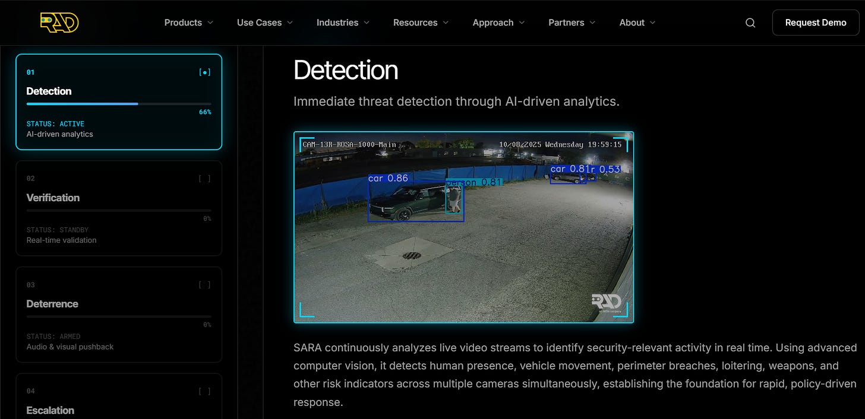The image size is (865, 419).
Task: Expand the chevron next to Industries
Action: tap(367, 23)
